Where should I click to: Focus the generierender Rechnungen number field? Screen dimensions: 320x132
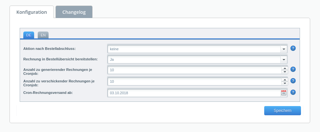(194, 70)
